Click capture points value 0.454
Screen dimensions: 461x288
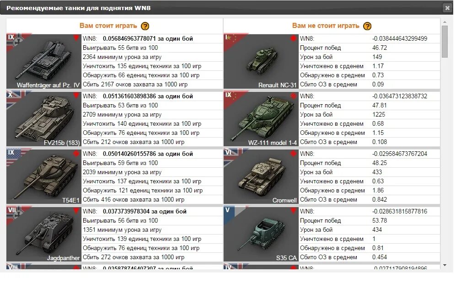coord(380,257)
